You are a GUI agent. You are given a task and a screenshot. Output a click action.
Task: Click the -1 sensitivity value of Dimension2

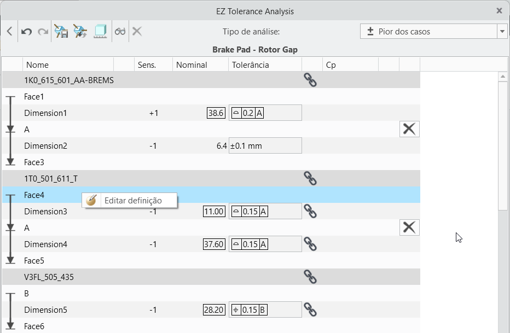coord(153,146)
